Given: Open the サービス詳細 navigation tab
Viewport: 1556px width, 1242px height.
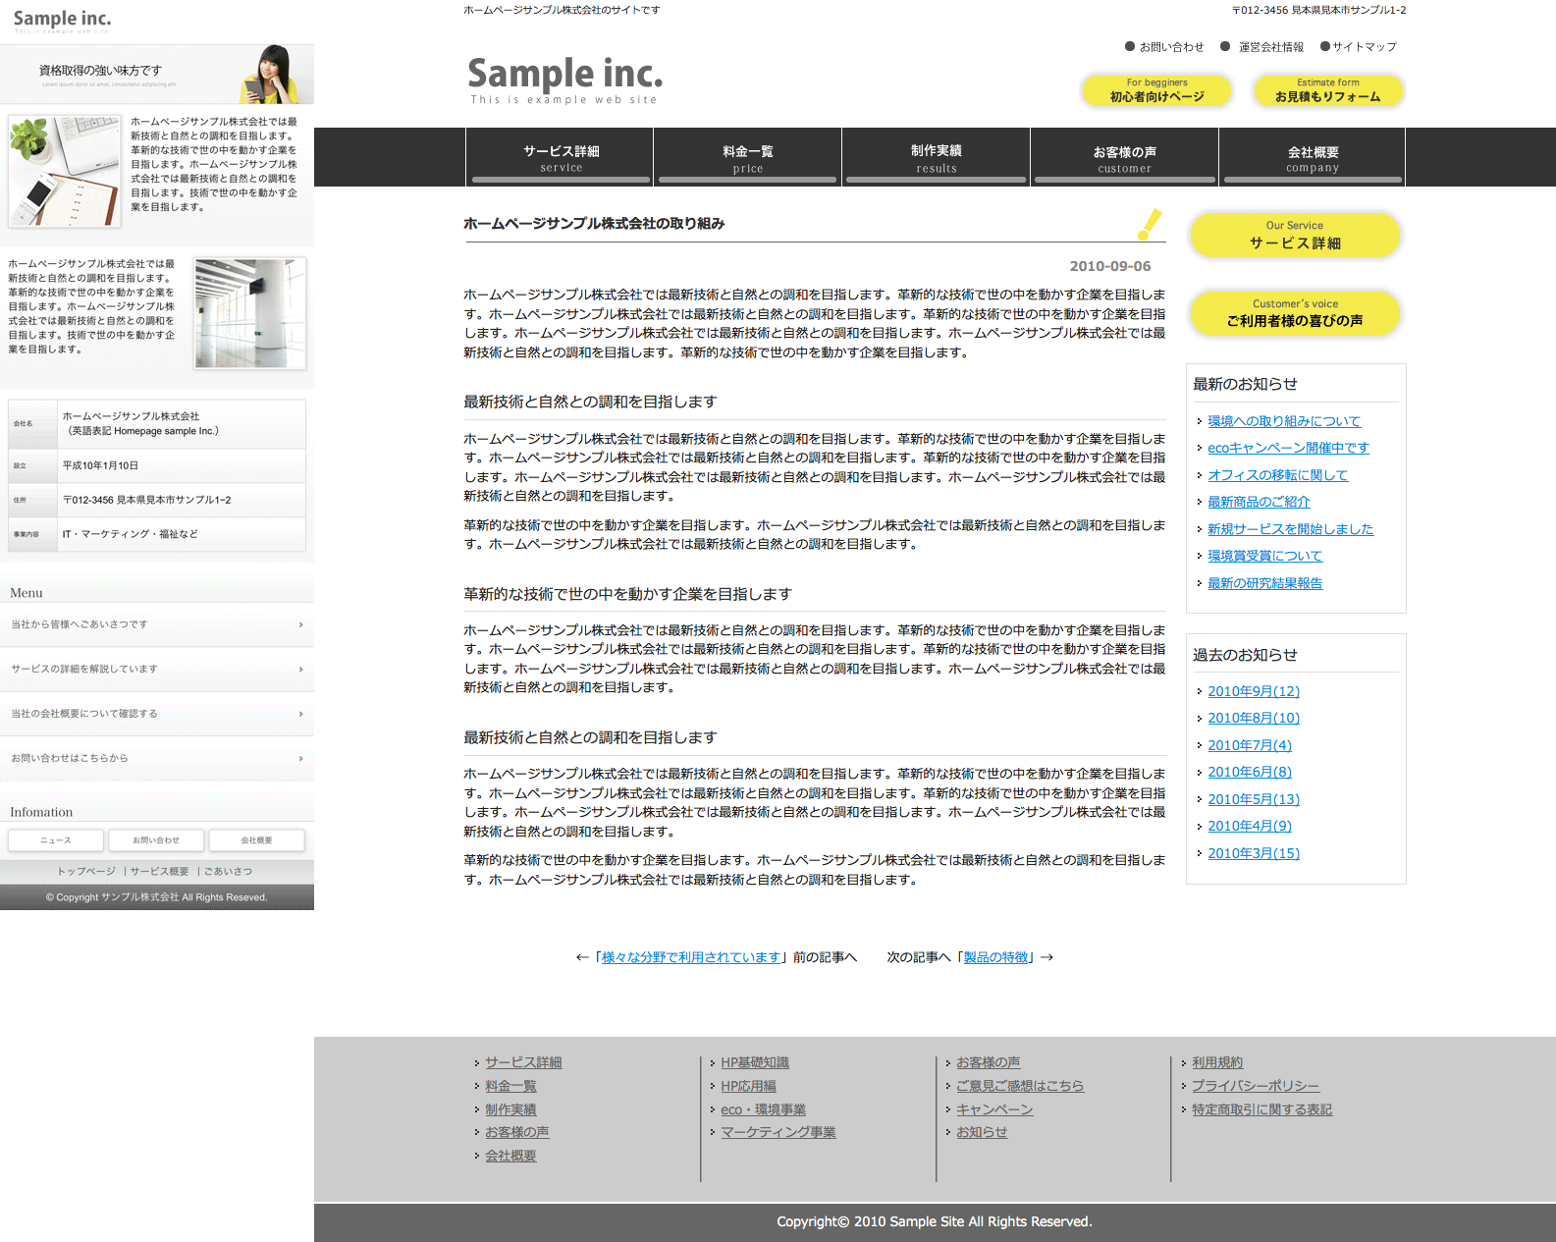Looking at the screenshot, I should click(x=561, y=157).
